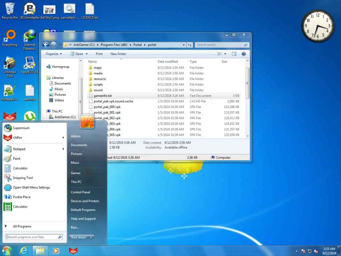Click Run... in Start menu

tap(75, 227)
